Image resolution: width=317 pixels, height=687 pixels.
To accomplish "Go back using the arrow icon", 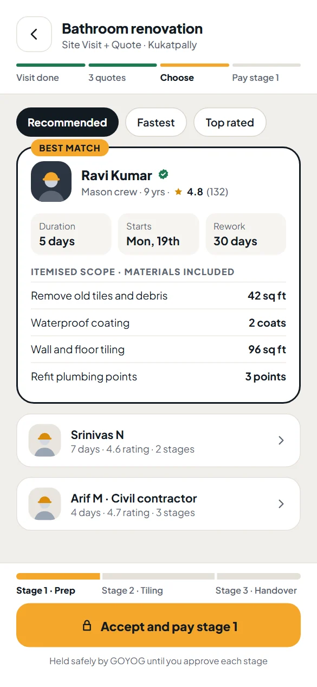I will click(x=34, y=34).
